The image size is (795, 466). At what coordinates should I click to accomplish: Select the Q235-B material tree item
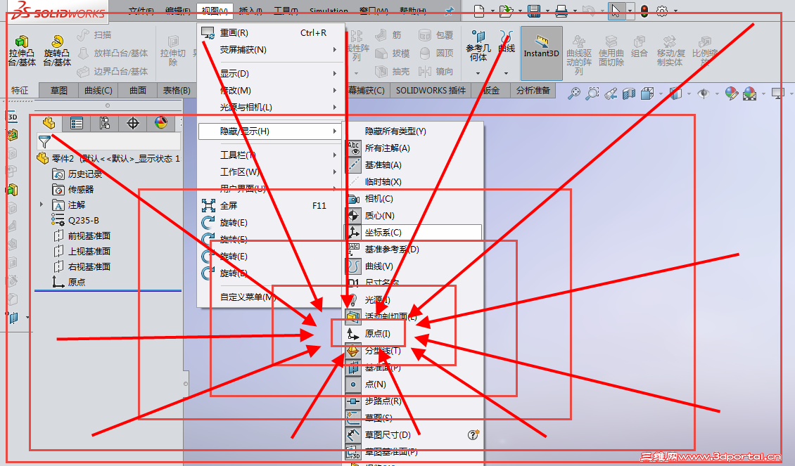75,220
